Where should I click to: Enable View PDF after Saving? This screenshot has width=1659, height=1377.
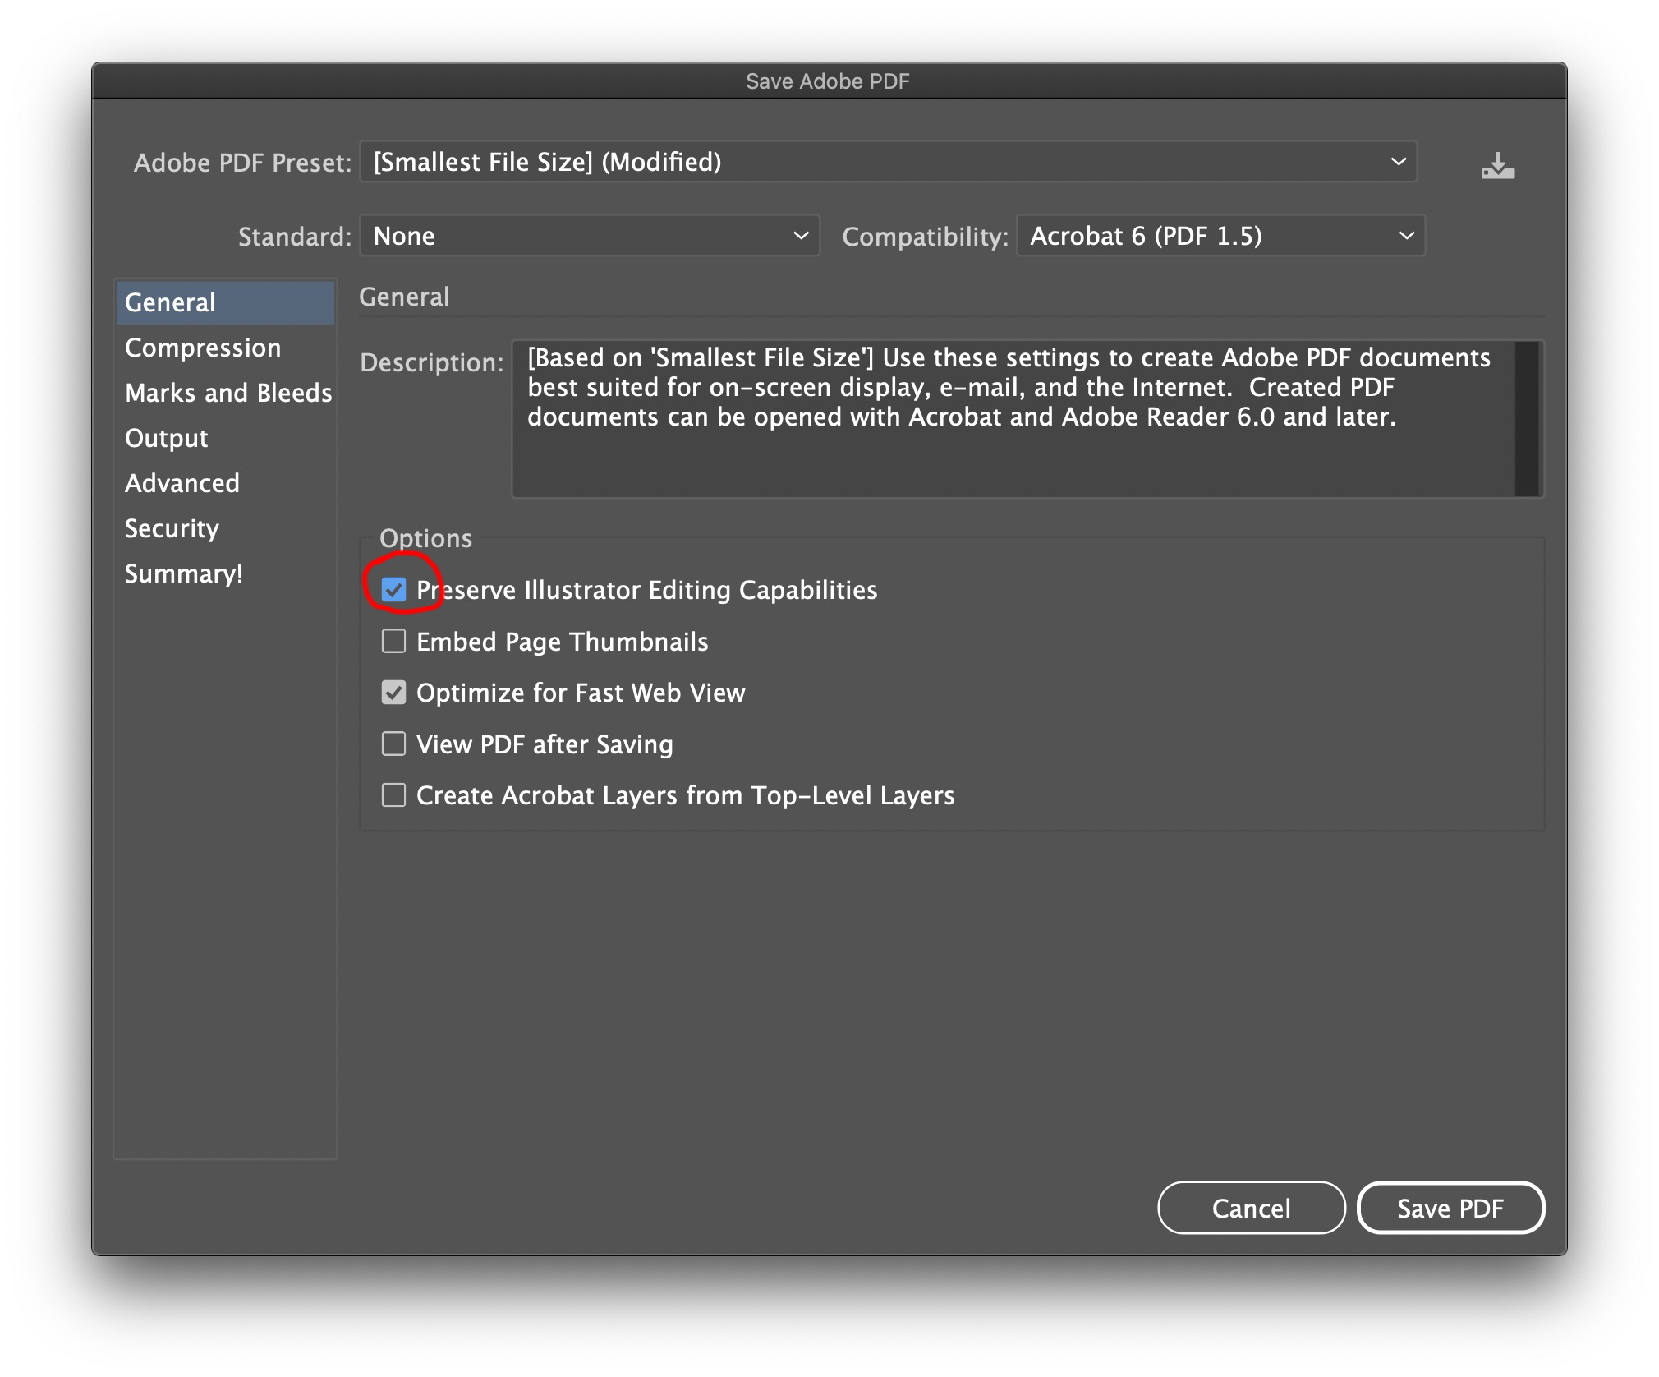[x=393, y=744]
